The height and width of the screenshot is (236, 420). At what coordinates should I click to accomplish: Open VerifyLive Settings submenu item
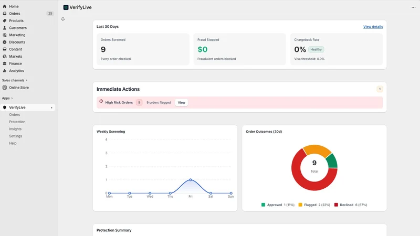16,136
